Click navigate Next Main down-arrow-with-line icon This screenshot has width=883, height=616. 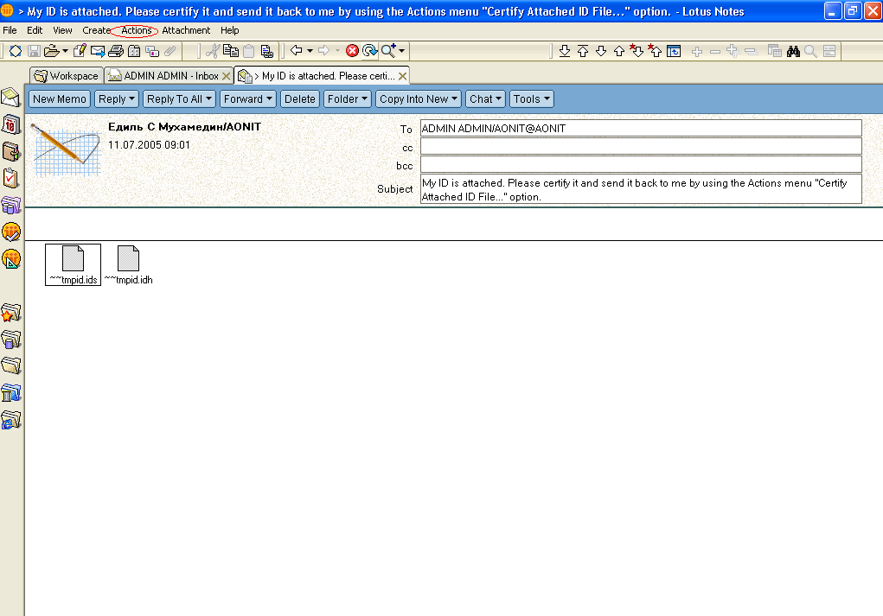pos(564,51)
